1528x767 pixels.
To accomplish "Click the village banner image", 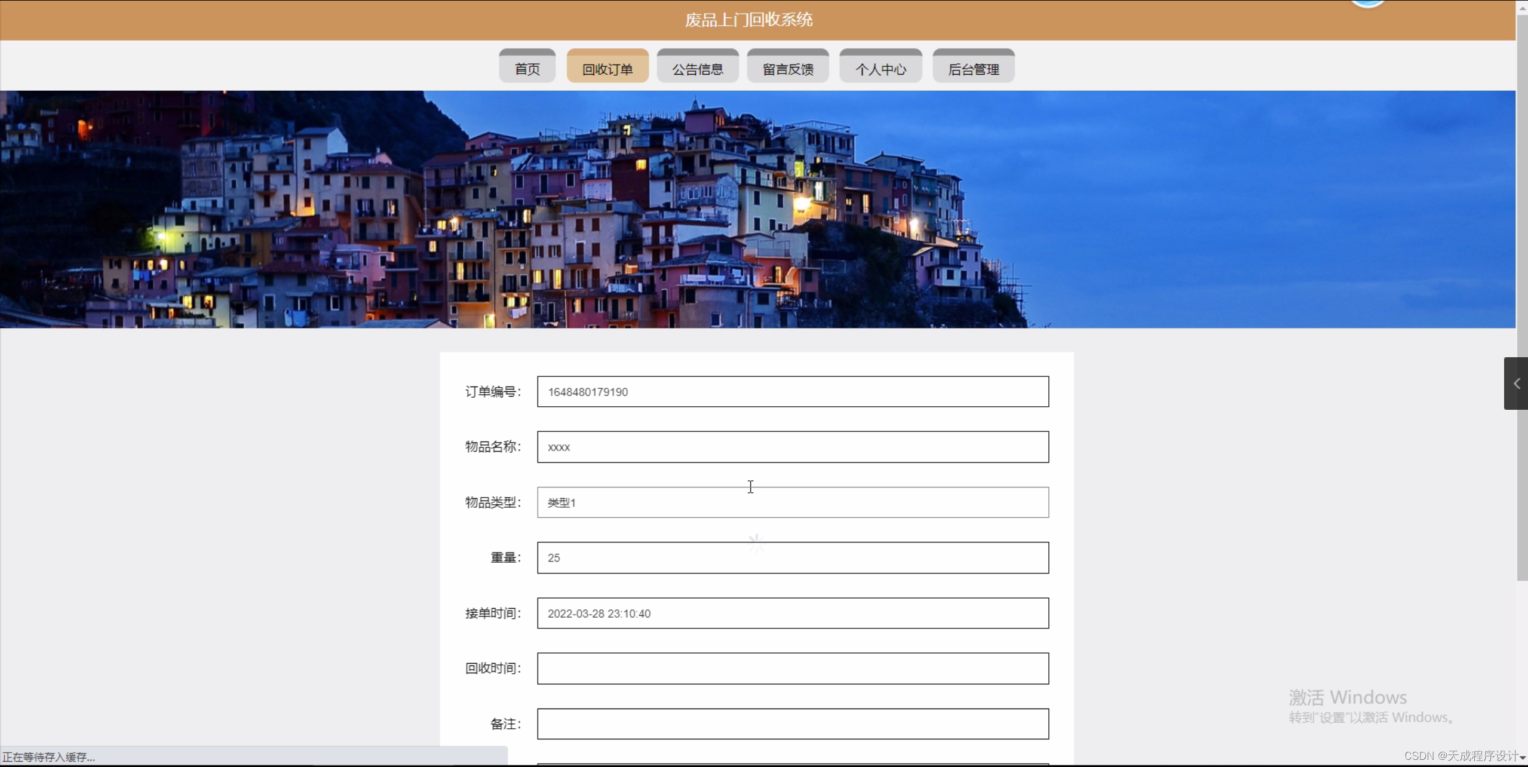I will point(757,209).
